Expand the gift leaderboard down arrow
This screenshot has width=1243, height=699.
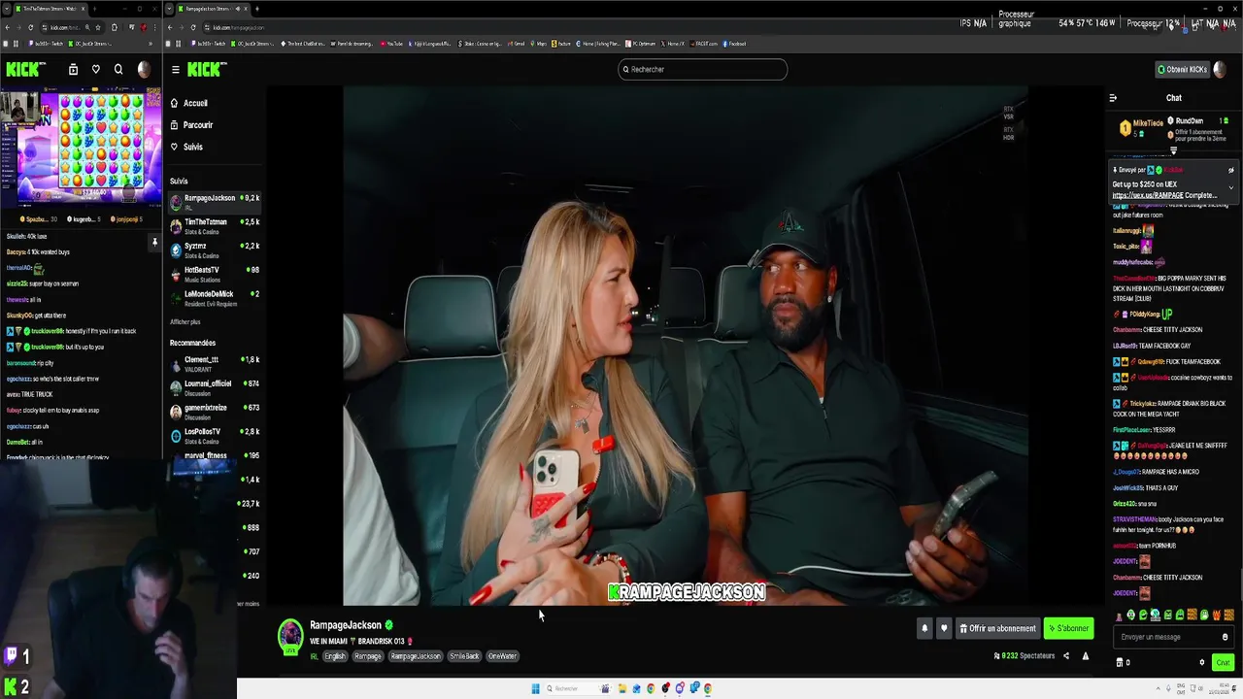click(x=1173, y=150)
